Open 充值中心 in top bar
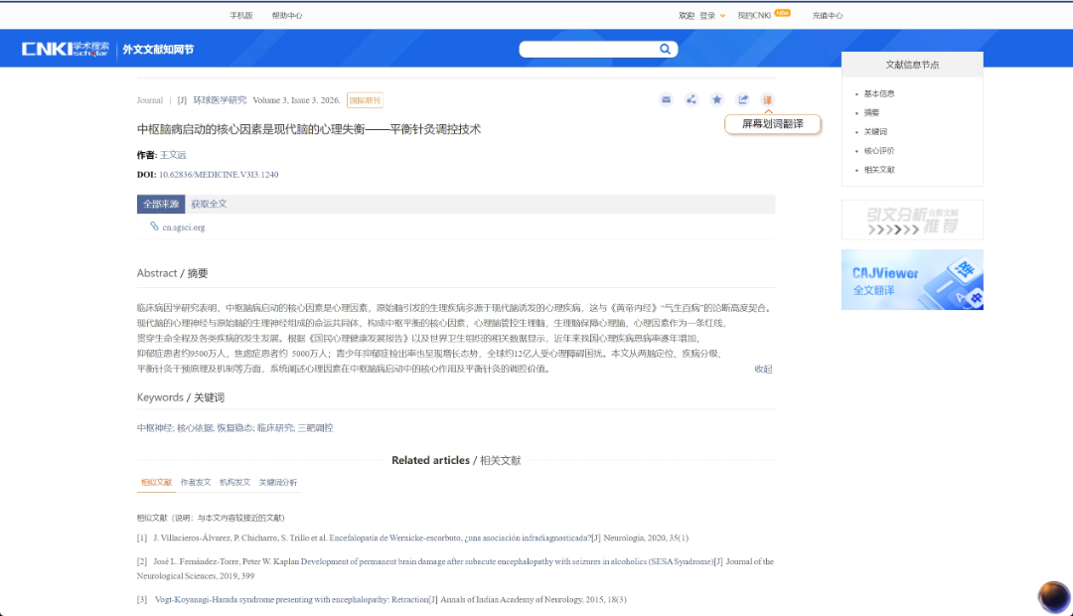Image resolution: width=1073 pixels, height=616 pixels. [828, 16]
